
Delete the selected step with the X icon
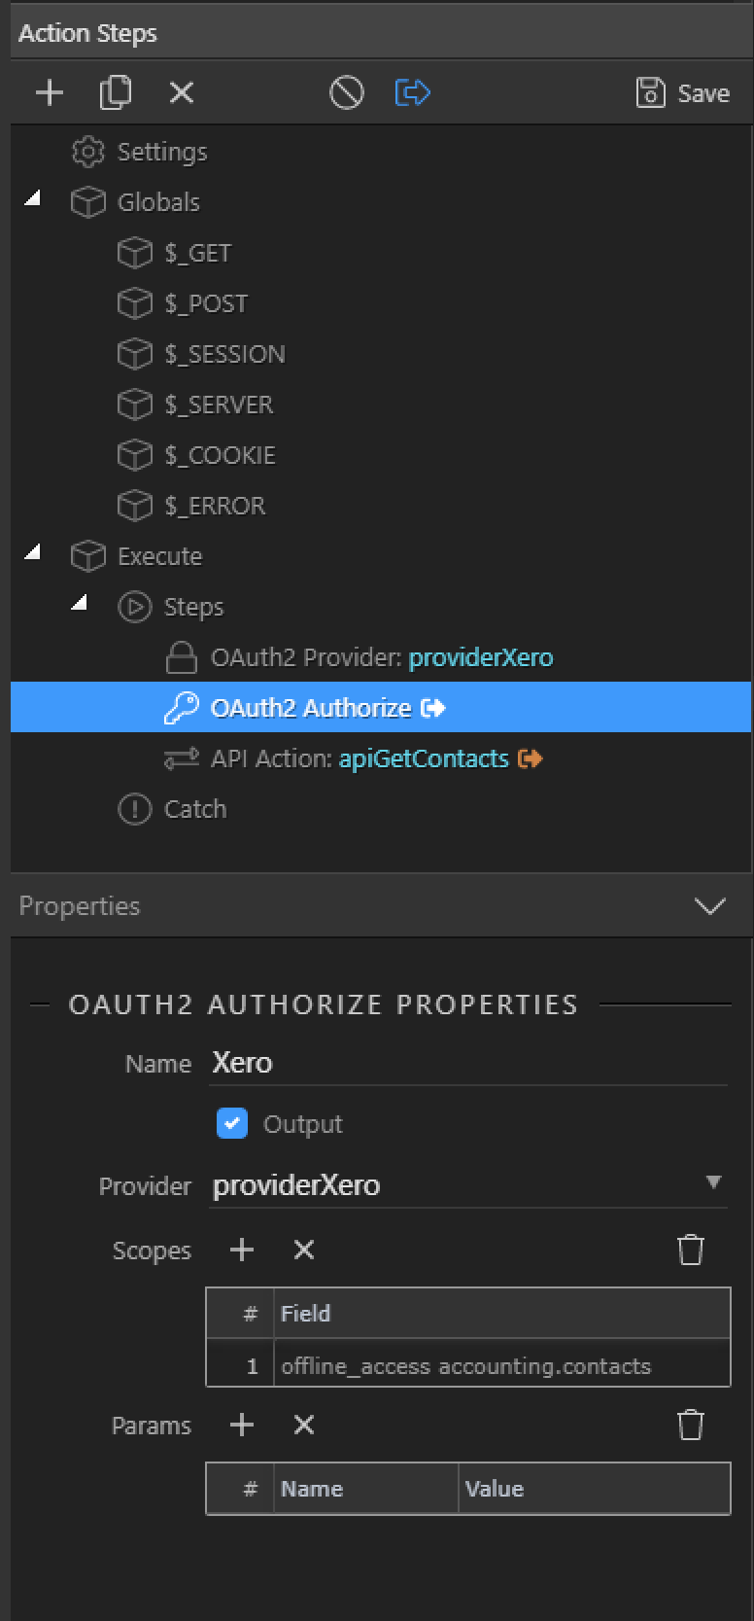tap(181, 92)
